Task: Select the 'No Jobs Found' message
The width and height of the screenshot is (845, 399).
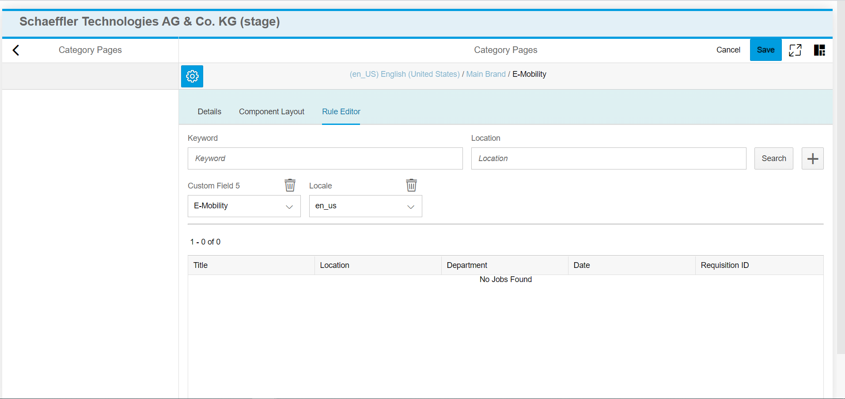Action: point(506,279)
